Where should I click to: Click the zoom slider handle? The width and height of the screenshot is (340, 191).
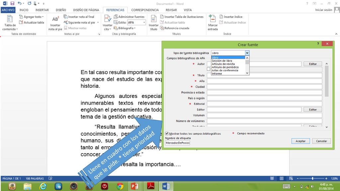click(312, 178)
